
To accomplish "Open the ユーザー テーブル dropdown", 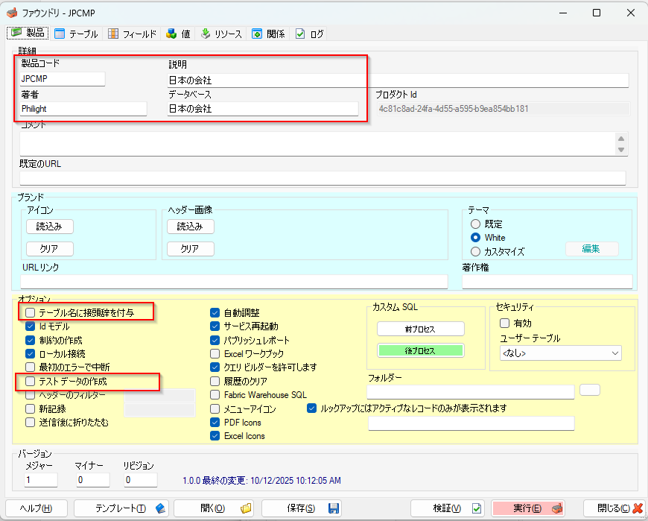I will (x=560, y=353).
